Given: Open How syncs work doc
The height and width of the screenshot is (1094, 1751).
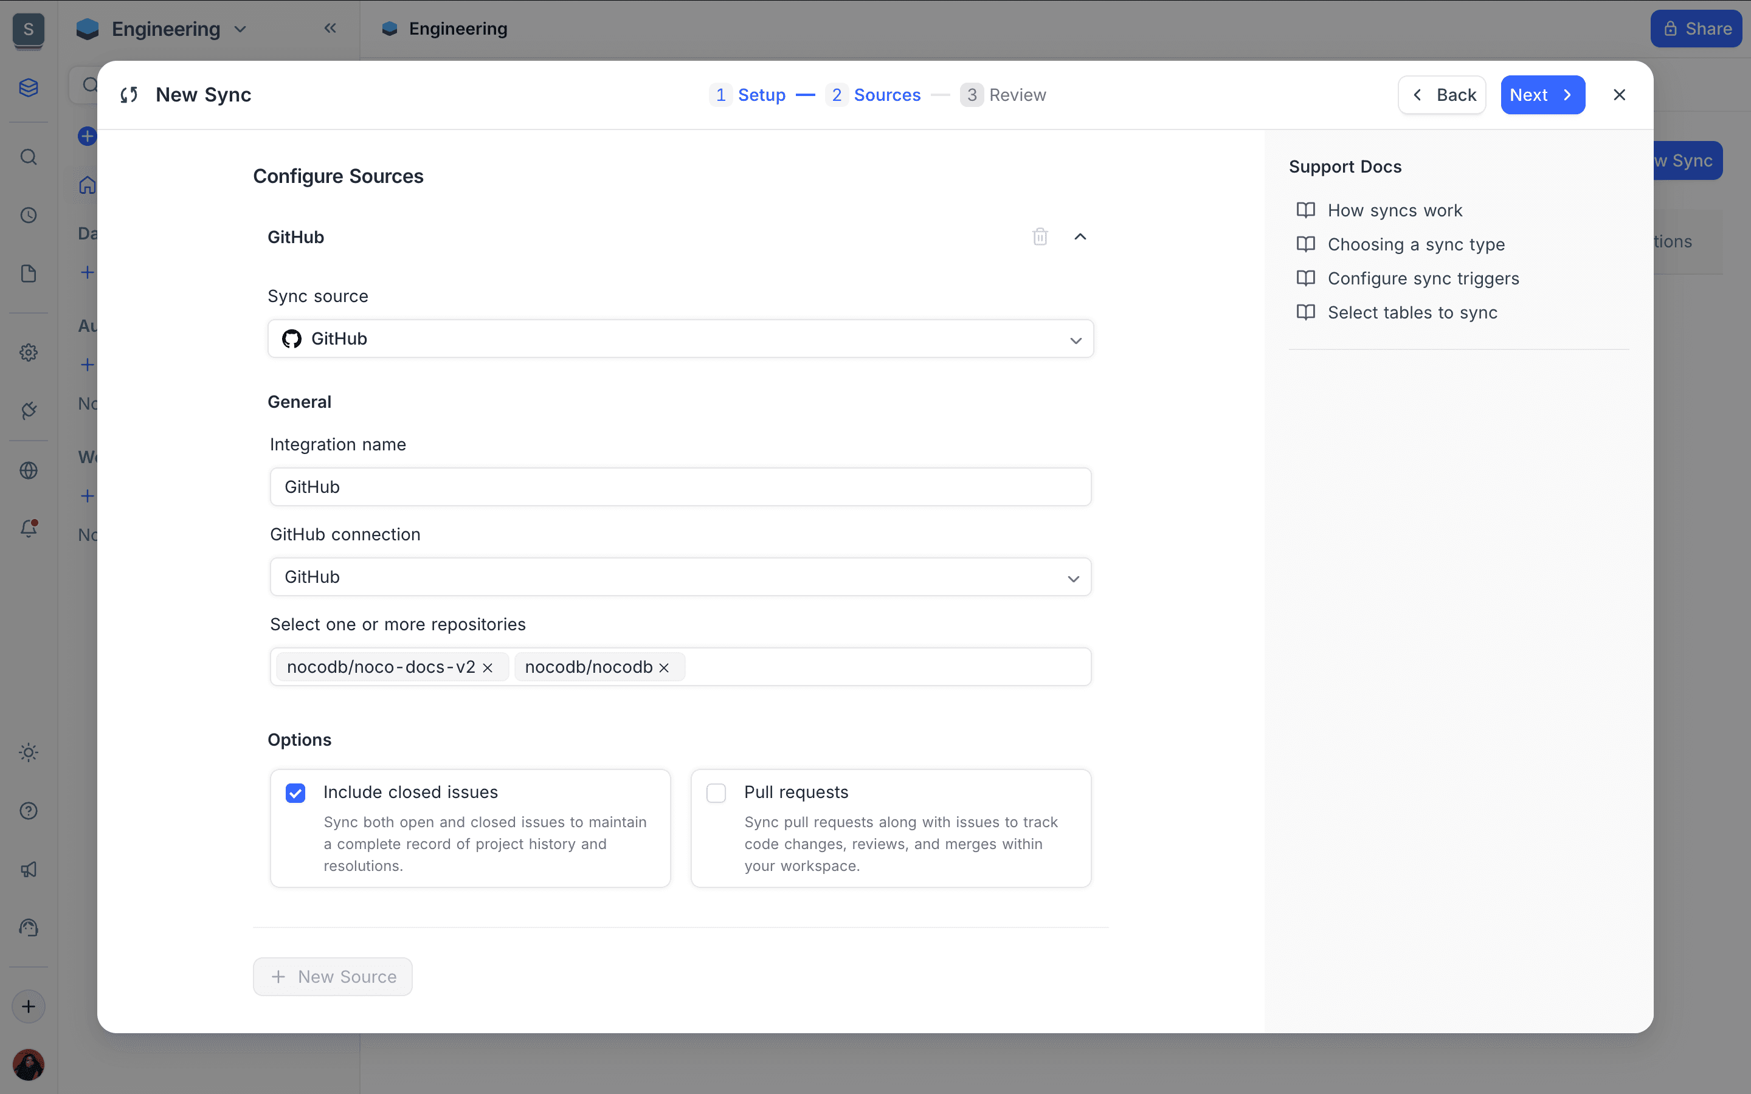Looking at the screenshot, I should pyautogui.click(x=1394, y=210).
